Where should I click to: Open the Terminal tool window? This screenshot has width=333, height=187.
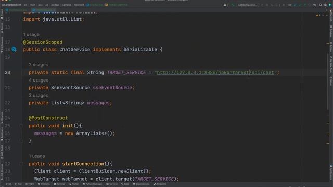[x=59, y=184]
